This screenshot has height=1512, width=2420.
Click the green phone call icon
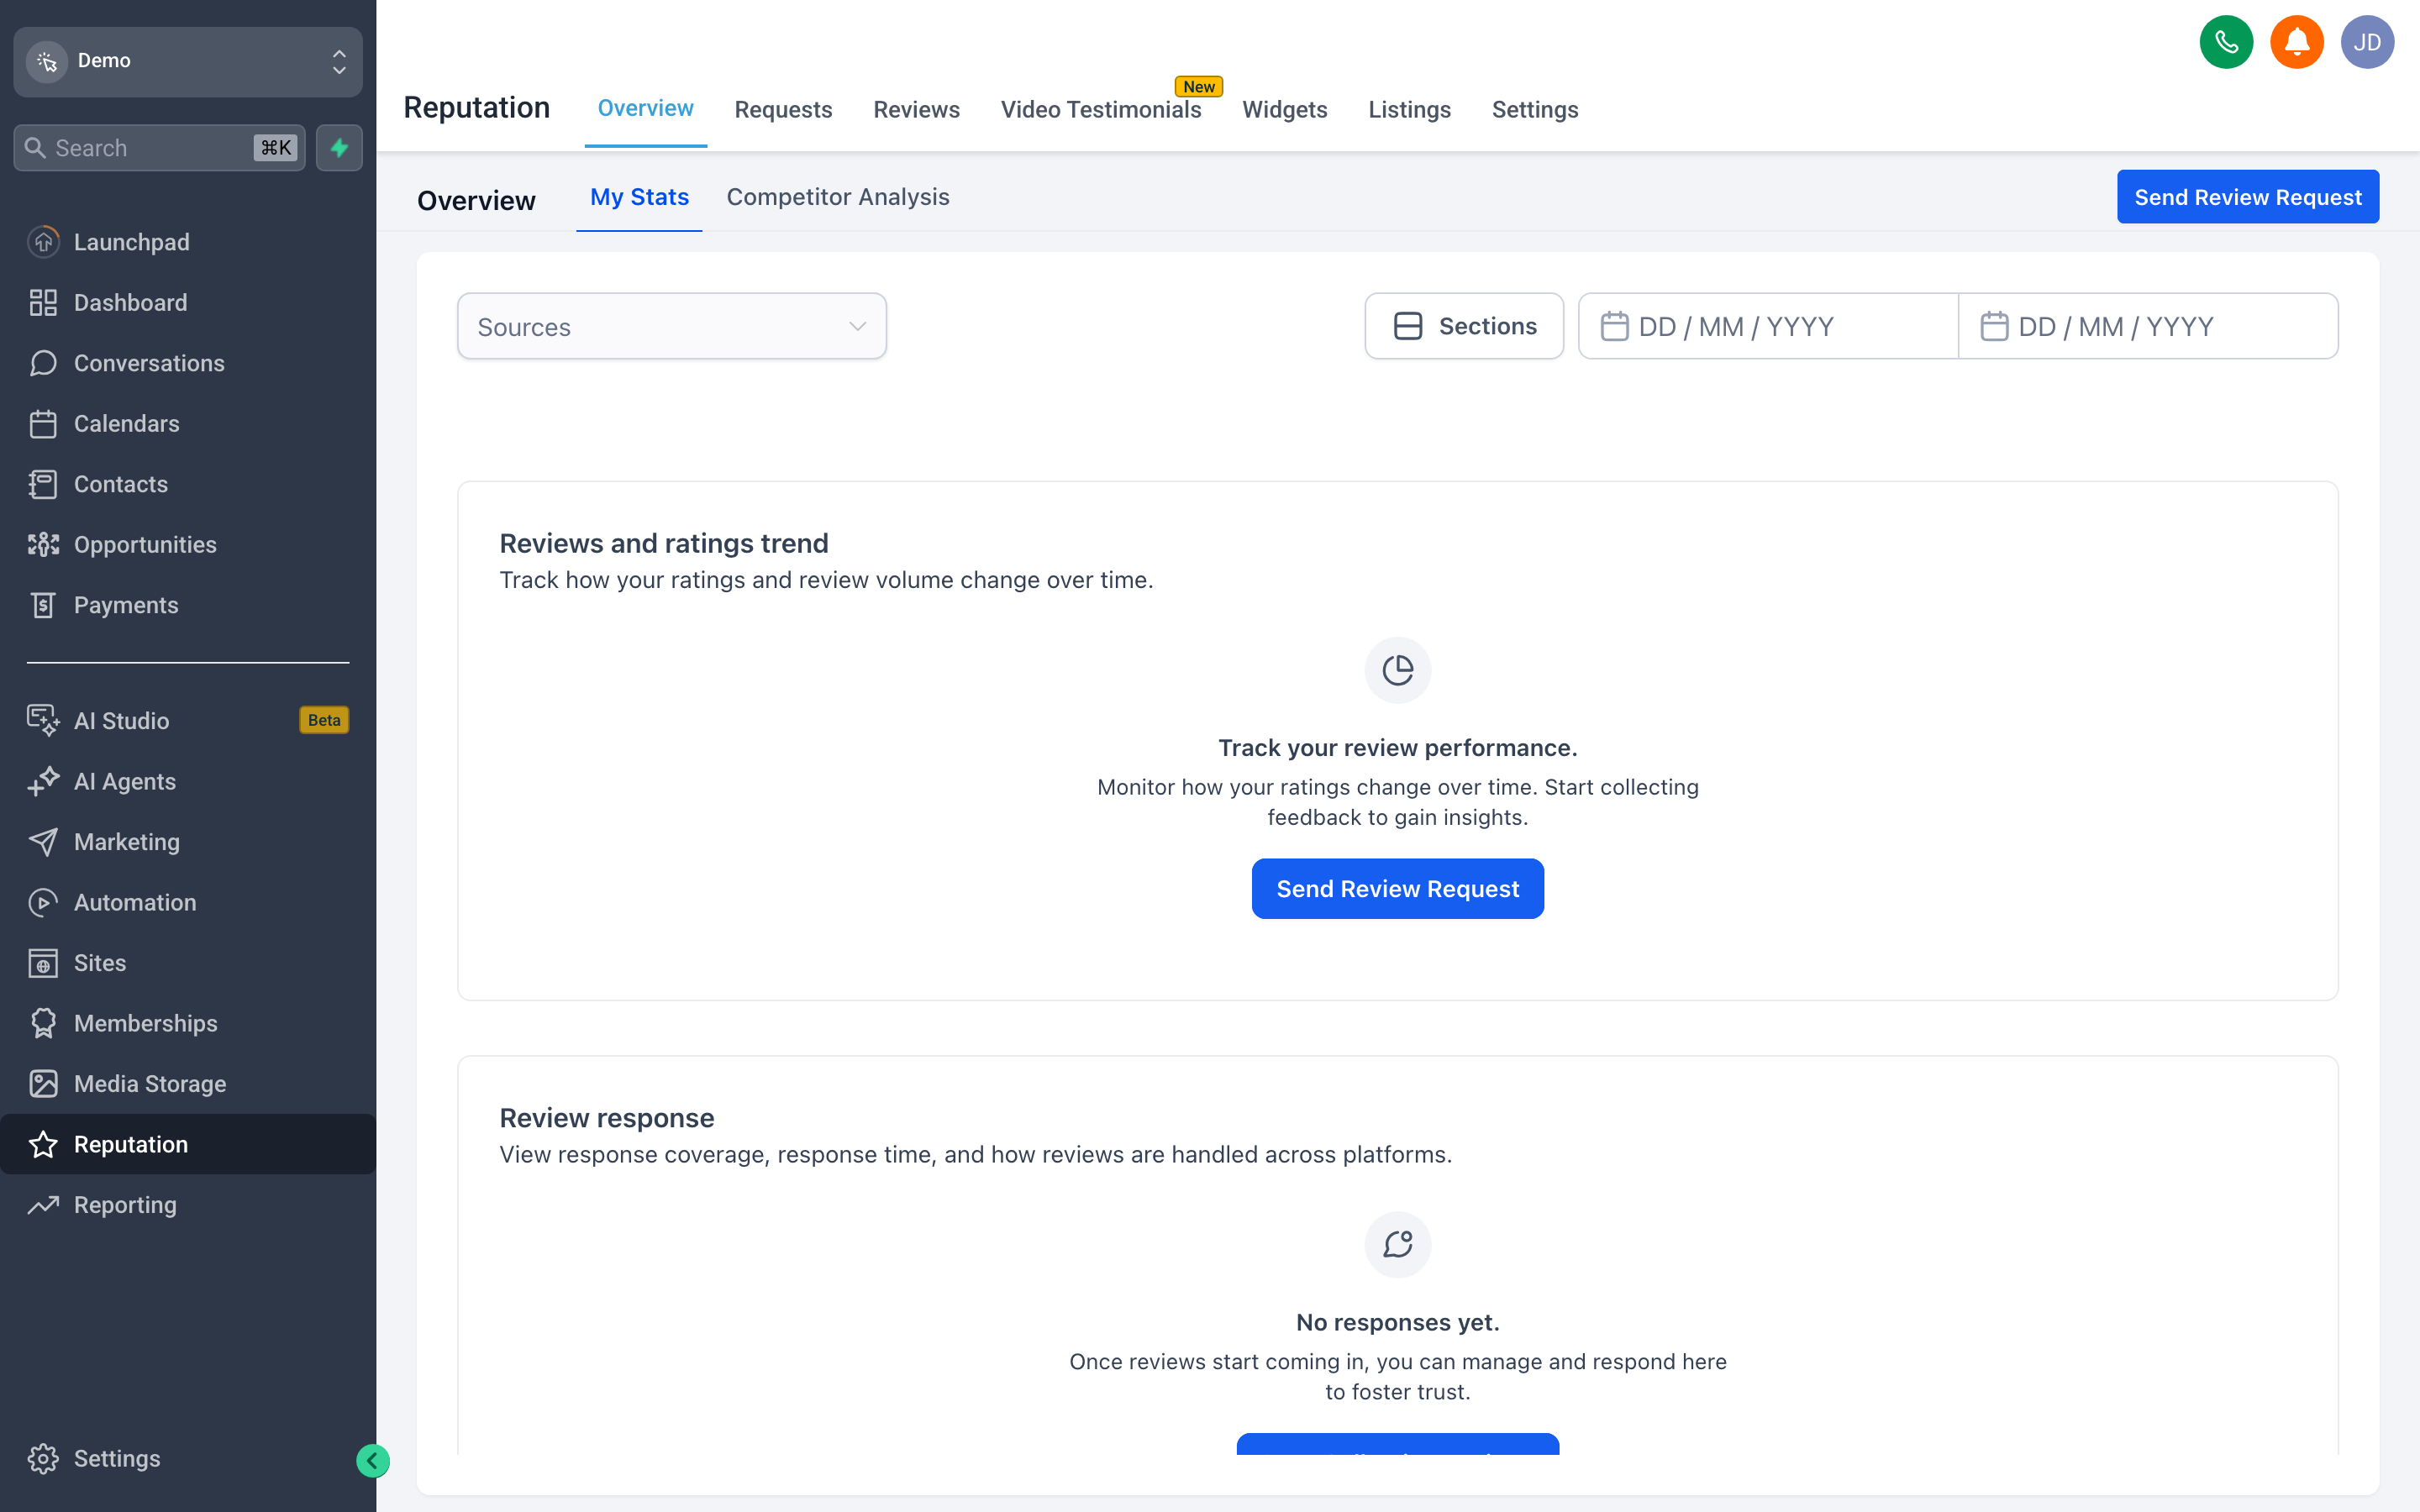(x=2225, y=42)
